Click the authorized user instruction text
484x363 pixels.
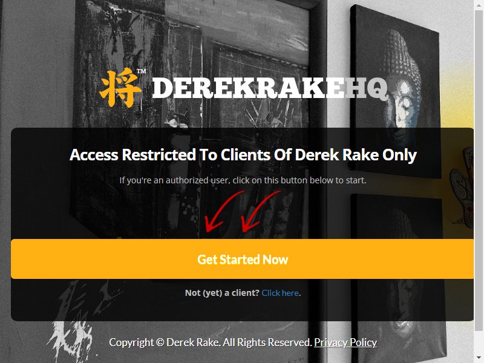click(243, 180)
